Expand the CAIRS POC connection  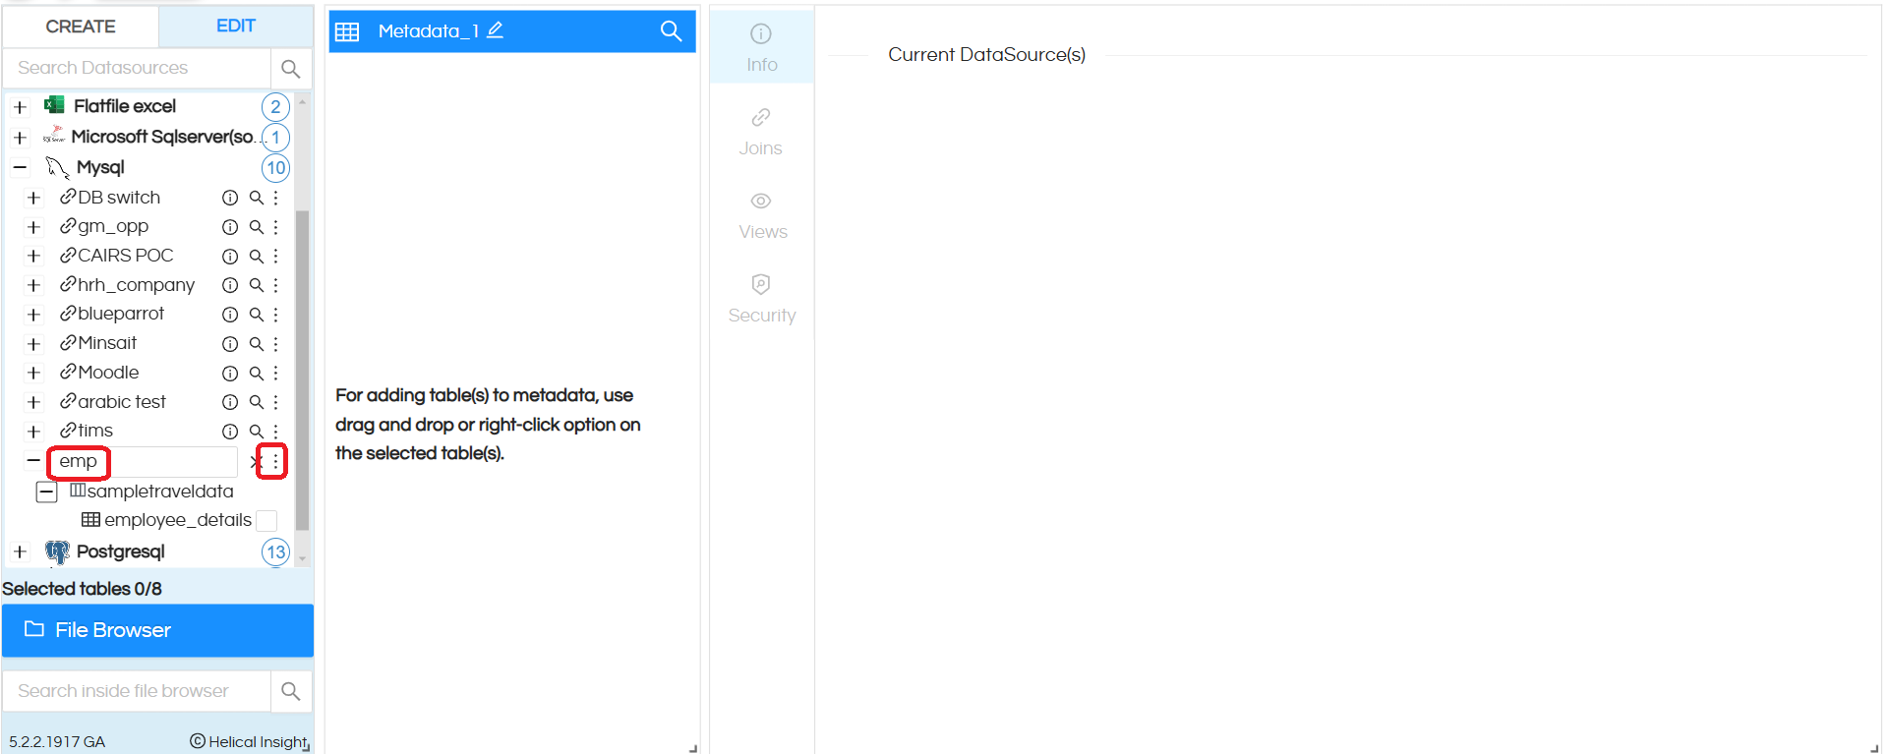[33, 256]
